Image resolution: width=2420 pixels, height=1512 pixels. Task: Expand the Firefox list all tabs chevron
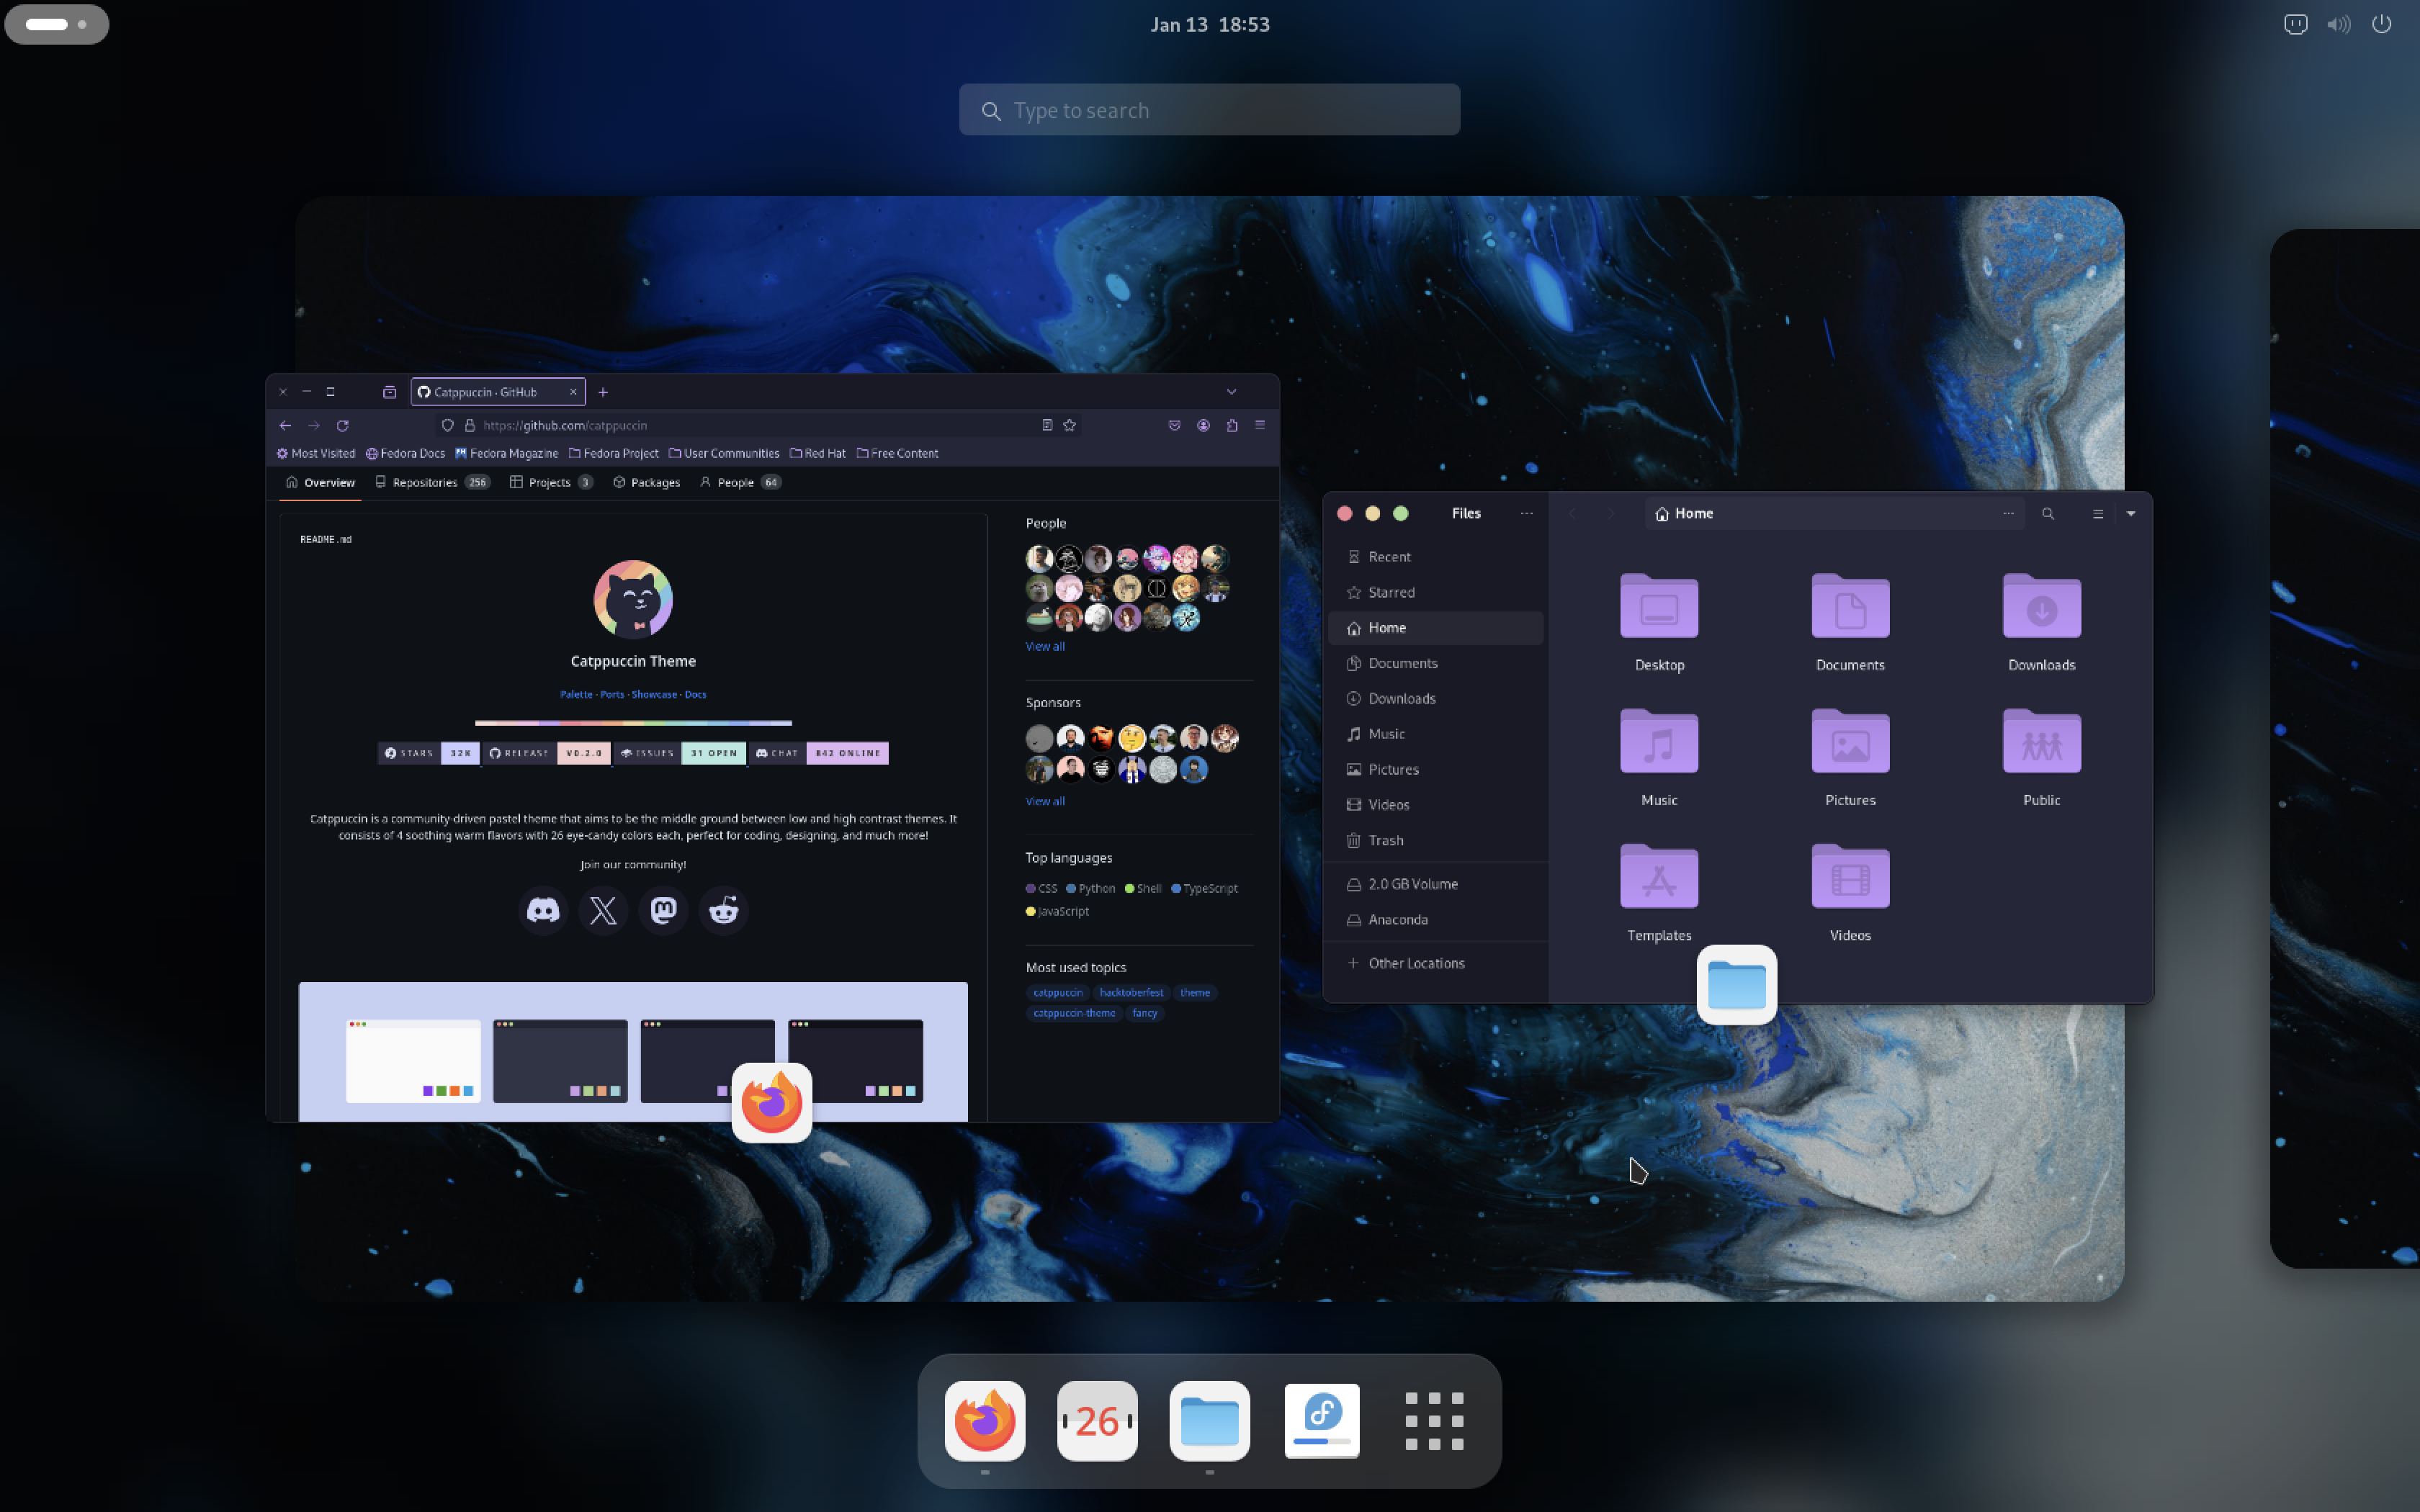pos(1231,392)
